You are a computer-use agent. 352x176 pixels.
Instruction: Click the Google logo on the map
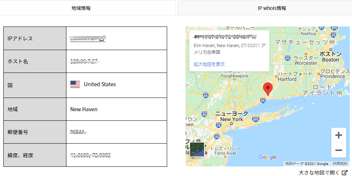tap(268, 157)
